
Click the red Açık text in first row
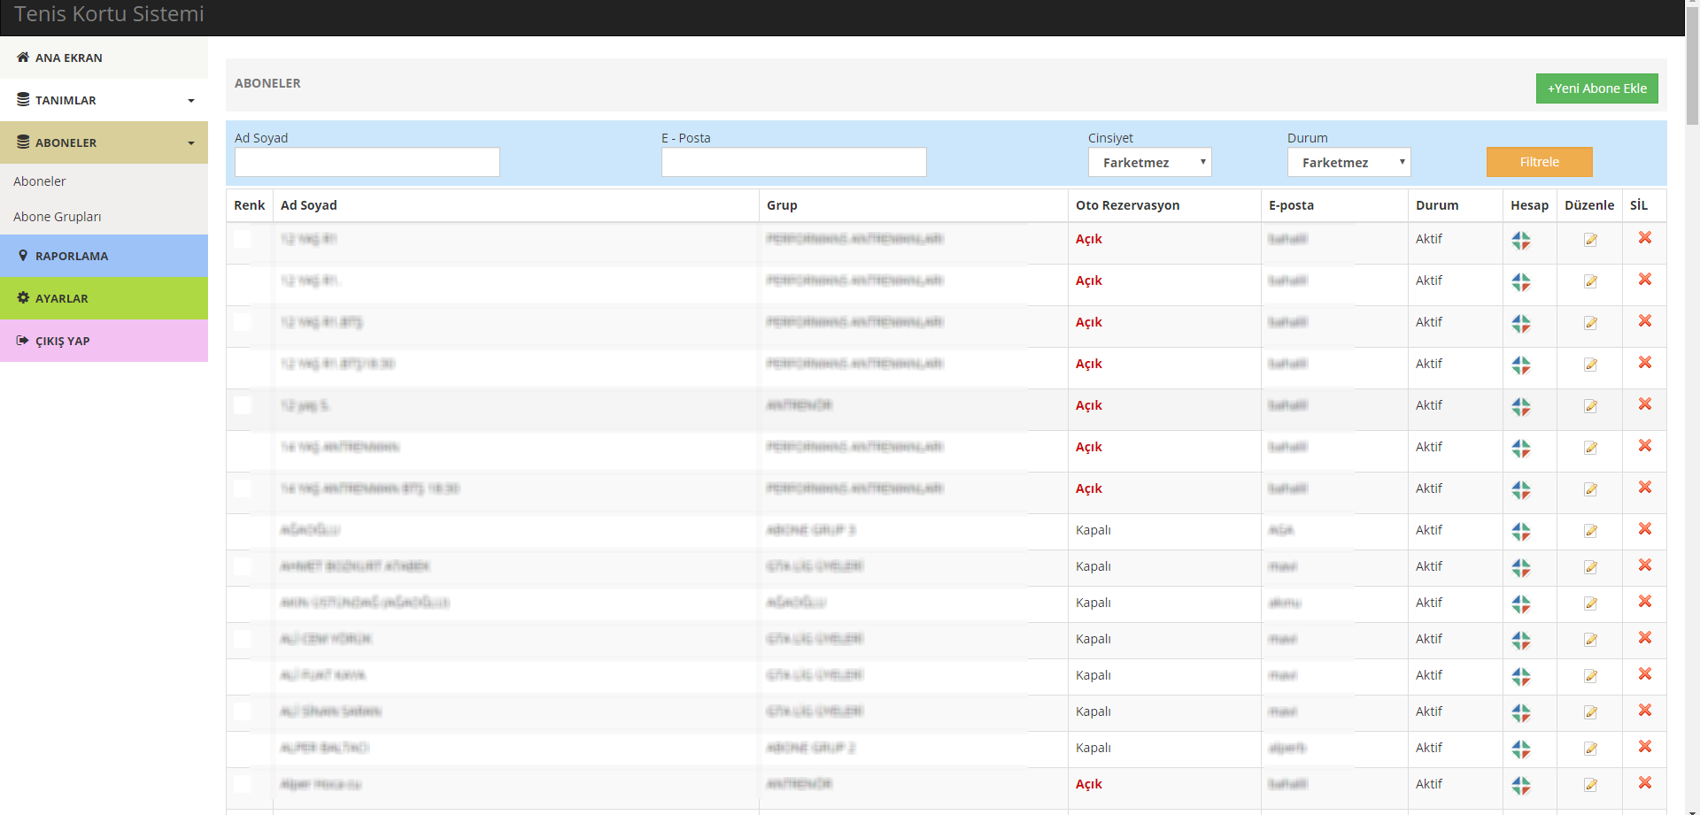click(1089, 239)
